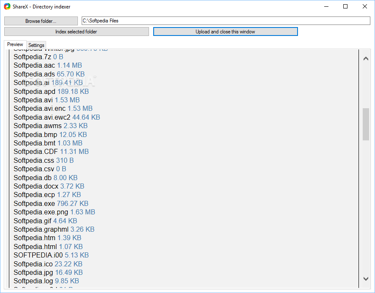Click the Softpedia.csv line
Viewport: 375px width, 293px height.
pyautogui.click(x=40, y=169)
